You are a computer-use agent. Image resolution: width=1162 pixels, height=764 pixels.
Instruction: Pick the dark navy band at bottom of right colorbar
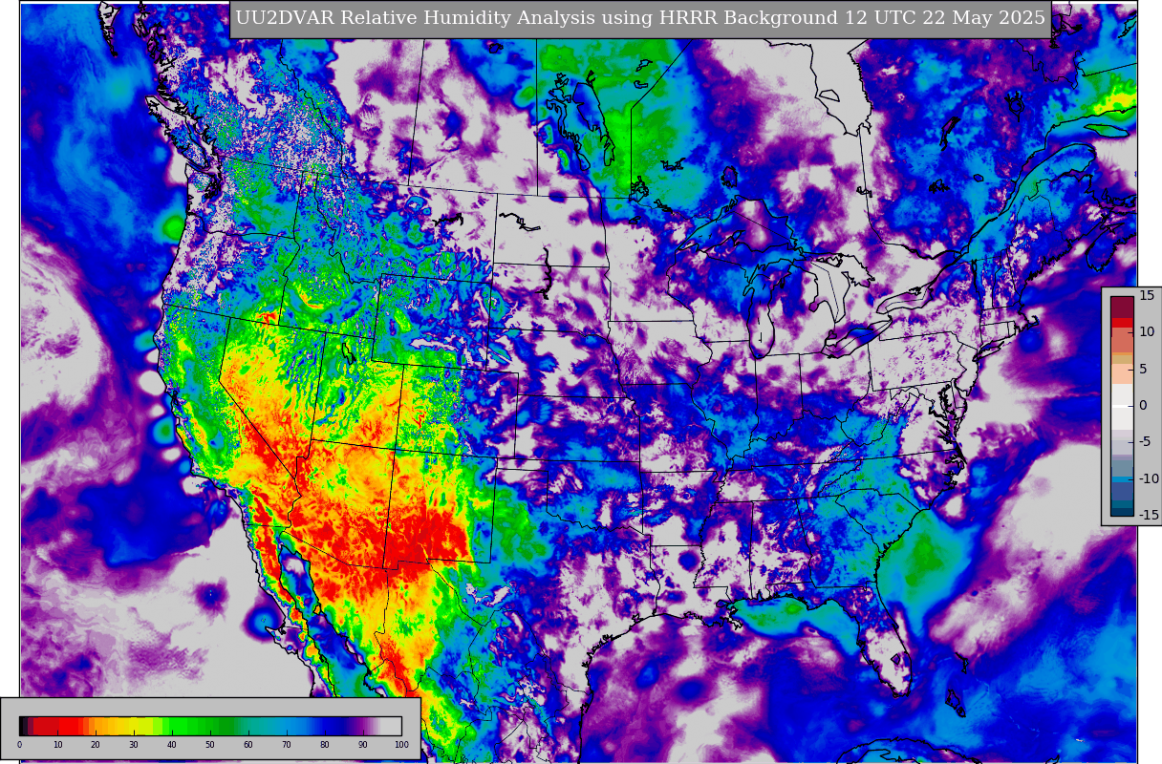tap(1122, 512)
